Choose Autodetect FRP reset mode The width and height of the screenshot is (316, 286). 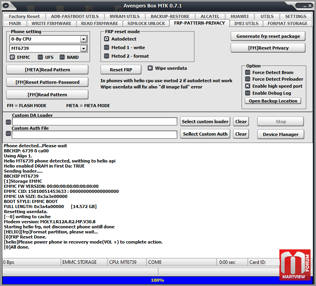107,39
